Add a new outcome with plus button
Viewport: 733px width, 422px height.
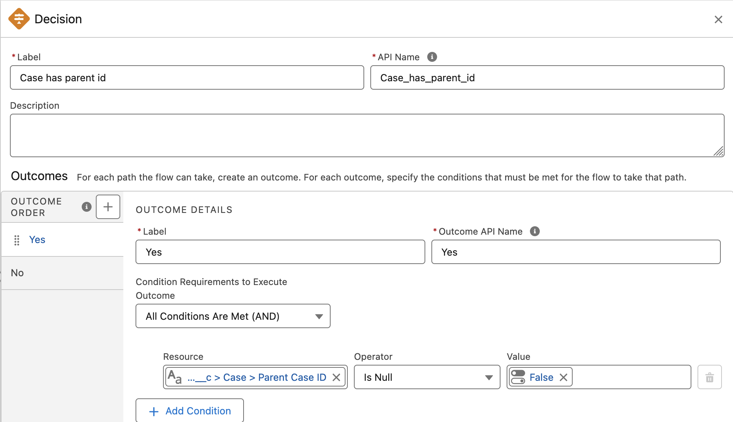click(108, 207)
